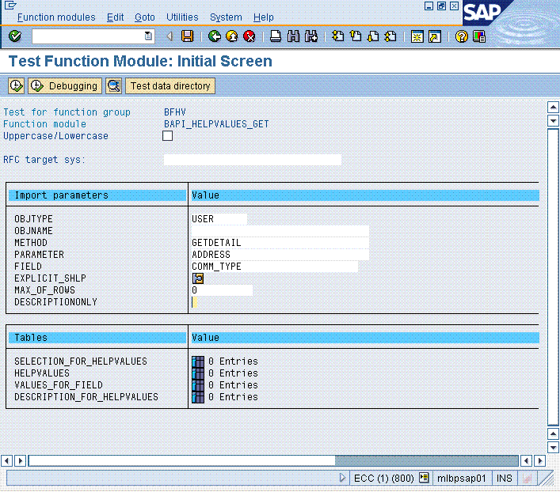
Task: Click the Create Shortcut icon
Action: (x=435, y=36)
